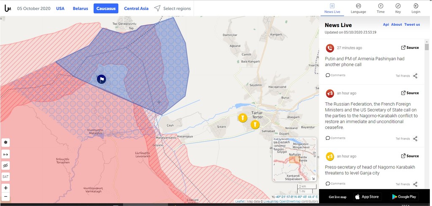Image resolution: width=432 pixels, height=206 pixels.
Task: Open the Api link
Action: [x=386, y=24]
